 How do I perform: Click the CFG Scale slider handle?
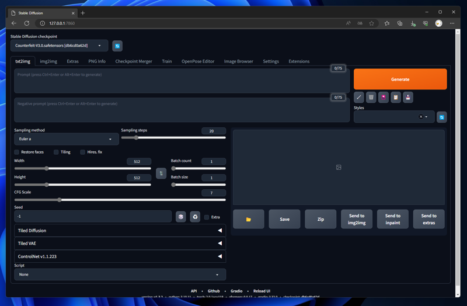point(60,200)
